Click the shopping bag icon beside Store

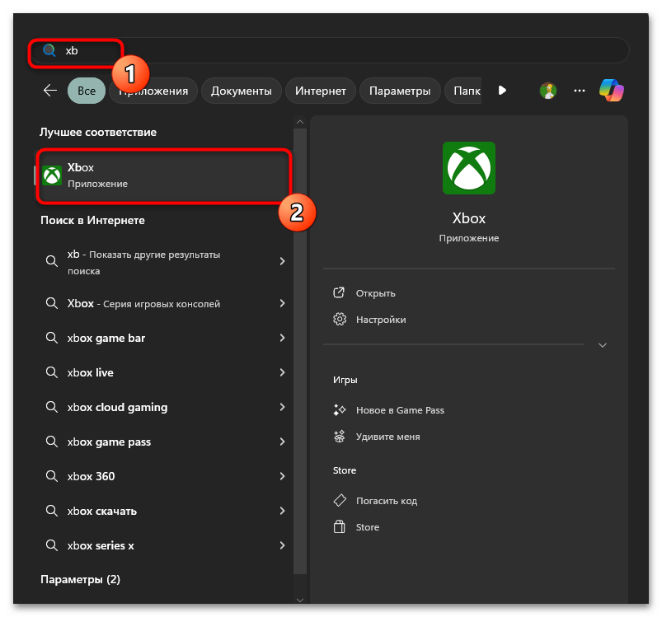[340, 526]
